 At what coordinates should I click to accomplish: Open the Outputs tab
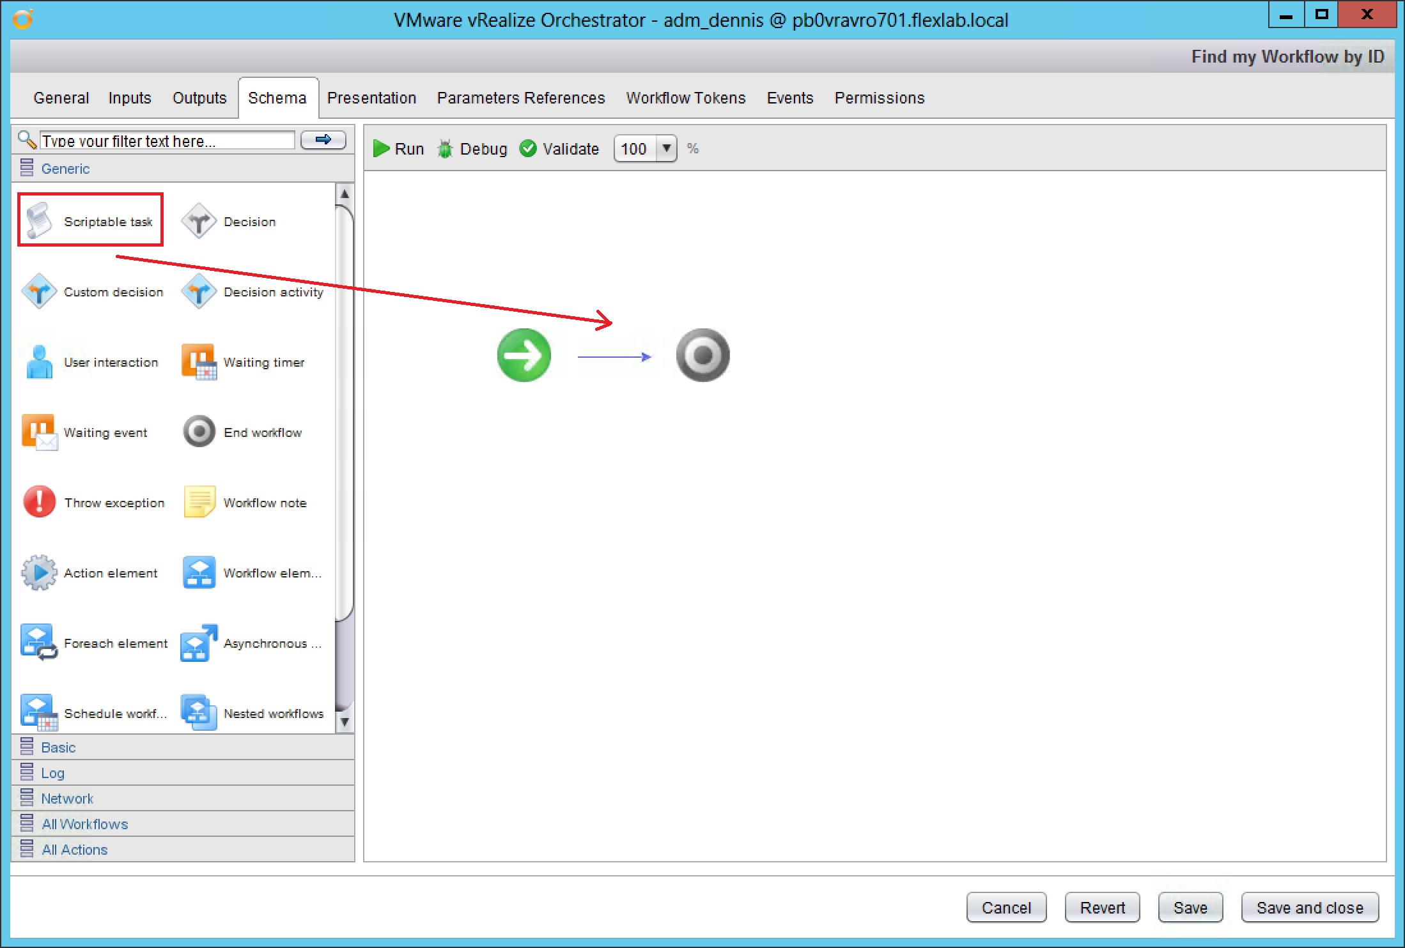tap(199, 98)
